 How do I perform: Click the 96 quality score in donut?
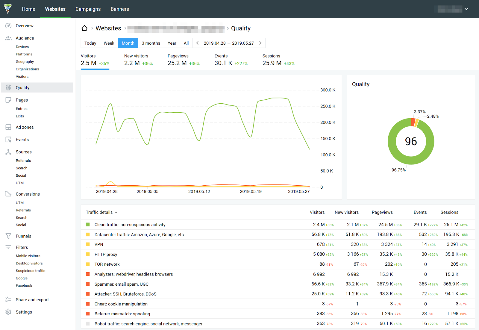(x=411, y=141)
